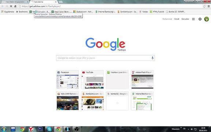The width and height of the screenshot is (211, 132).
Task: Open the Chrome hamburger menu
Action: pyautogui.click(x=208, y=6)
